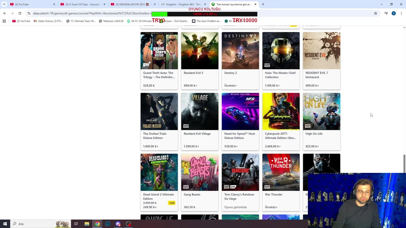The image size is (406, 228).
Task: Open the Paletools v26.0.28 bookmark
Action: coord(111,21)
